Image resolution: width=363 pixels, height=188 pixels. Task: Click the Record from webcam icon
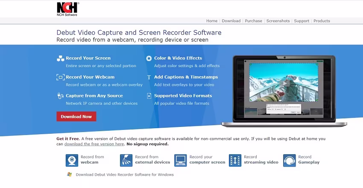[72, 161]
